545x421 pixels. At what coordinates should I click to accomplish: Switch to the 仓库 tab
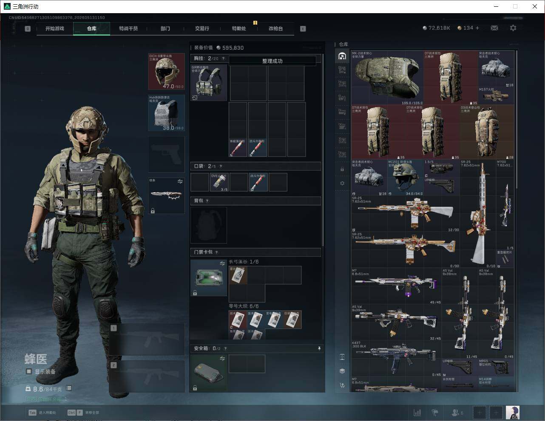tap(92, 28)
